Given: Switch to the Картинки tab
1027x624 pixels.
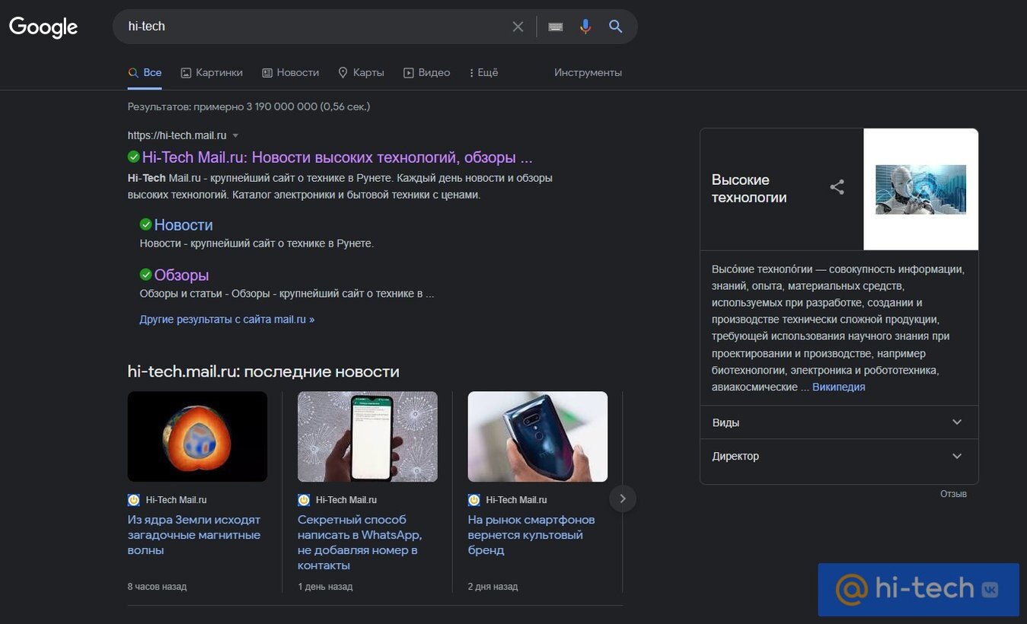Looking at the screenshot, I should click(212, 72).
